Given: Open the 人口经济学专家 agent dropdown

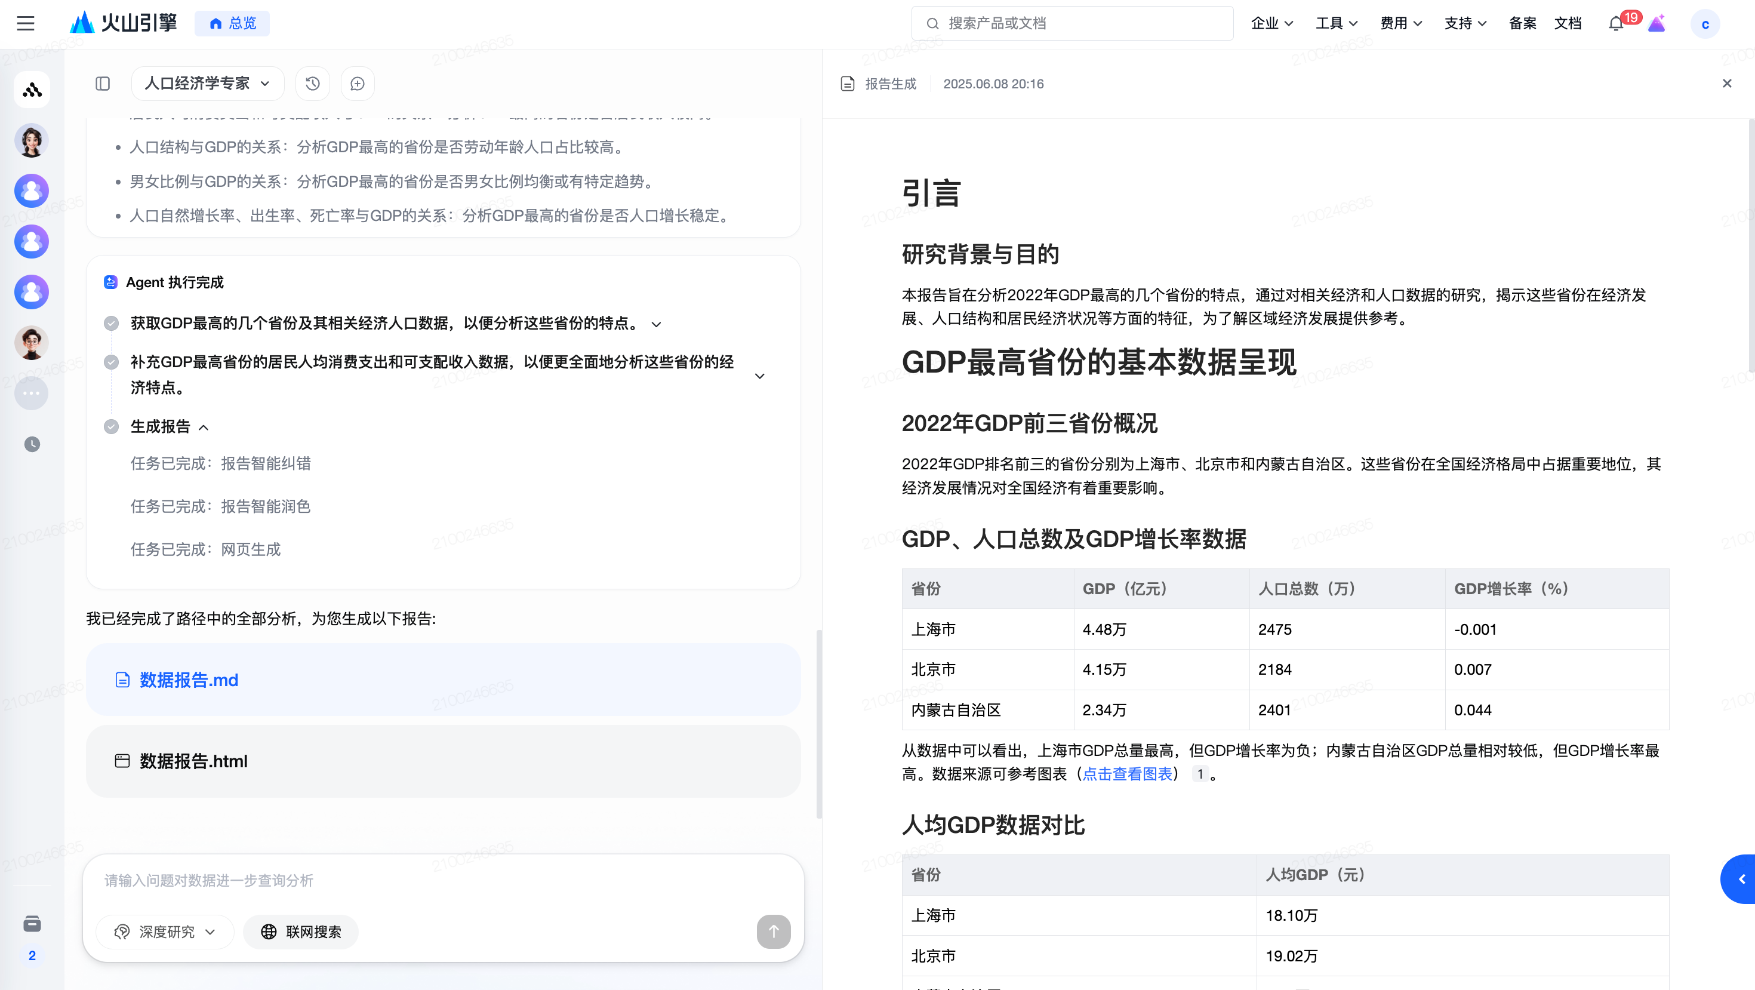Looking at the screenshot, I should tap(207, 83).
